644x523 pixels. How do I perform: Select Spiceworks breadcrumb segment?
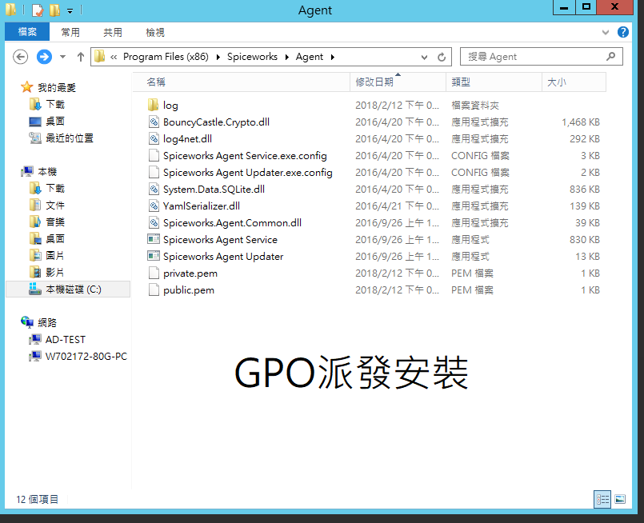252,57
